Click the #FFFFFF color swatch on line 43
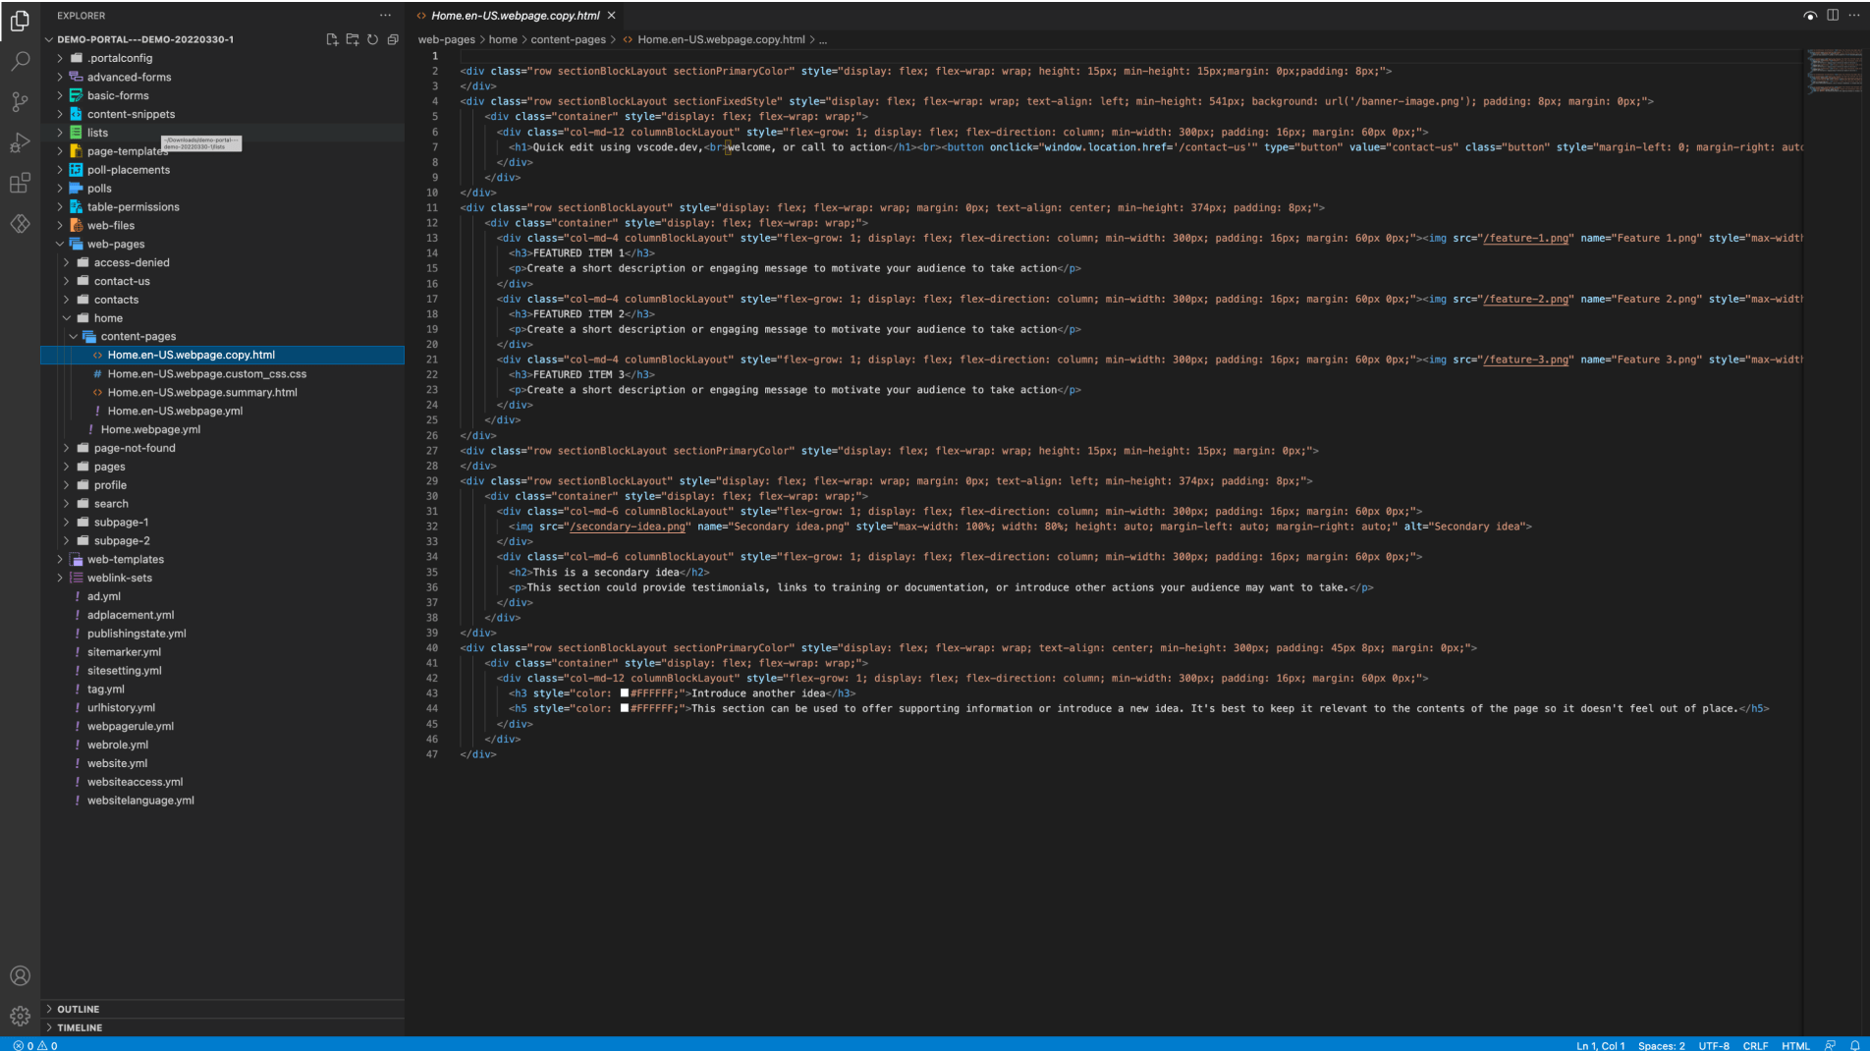Image resolution: width=1870 pixels, height=1051 pixels. click(x=625, y=692)
